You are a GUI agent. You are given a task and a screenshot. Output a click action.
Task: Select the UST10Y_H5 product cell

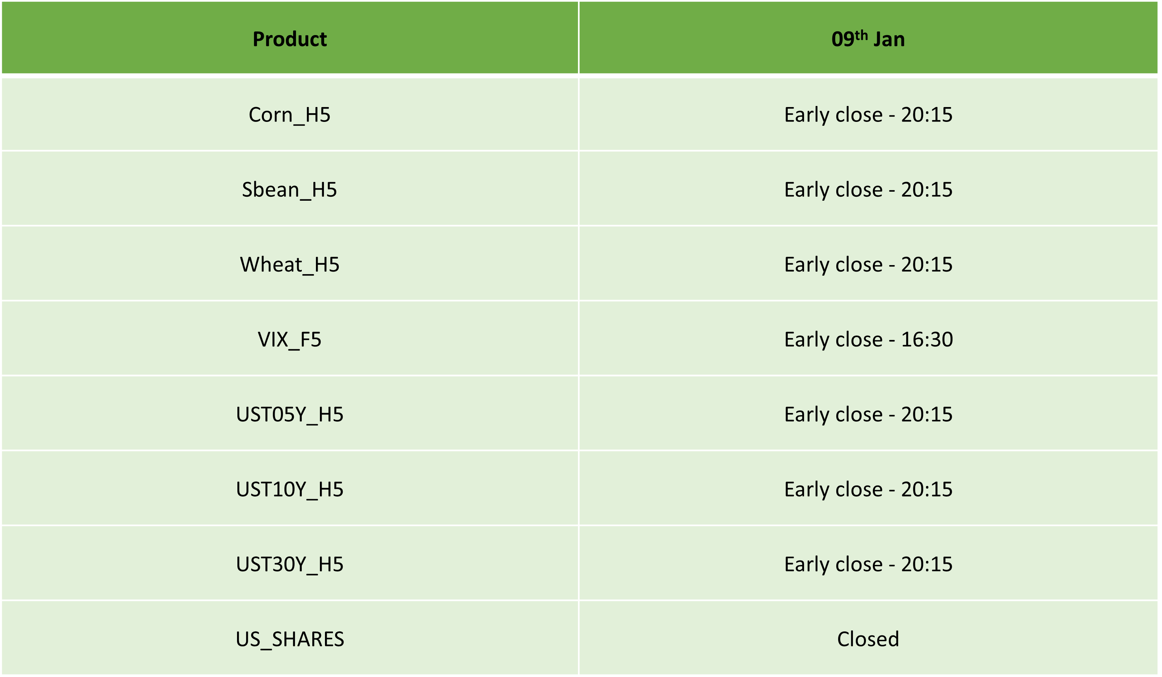290,489
